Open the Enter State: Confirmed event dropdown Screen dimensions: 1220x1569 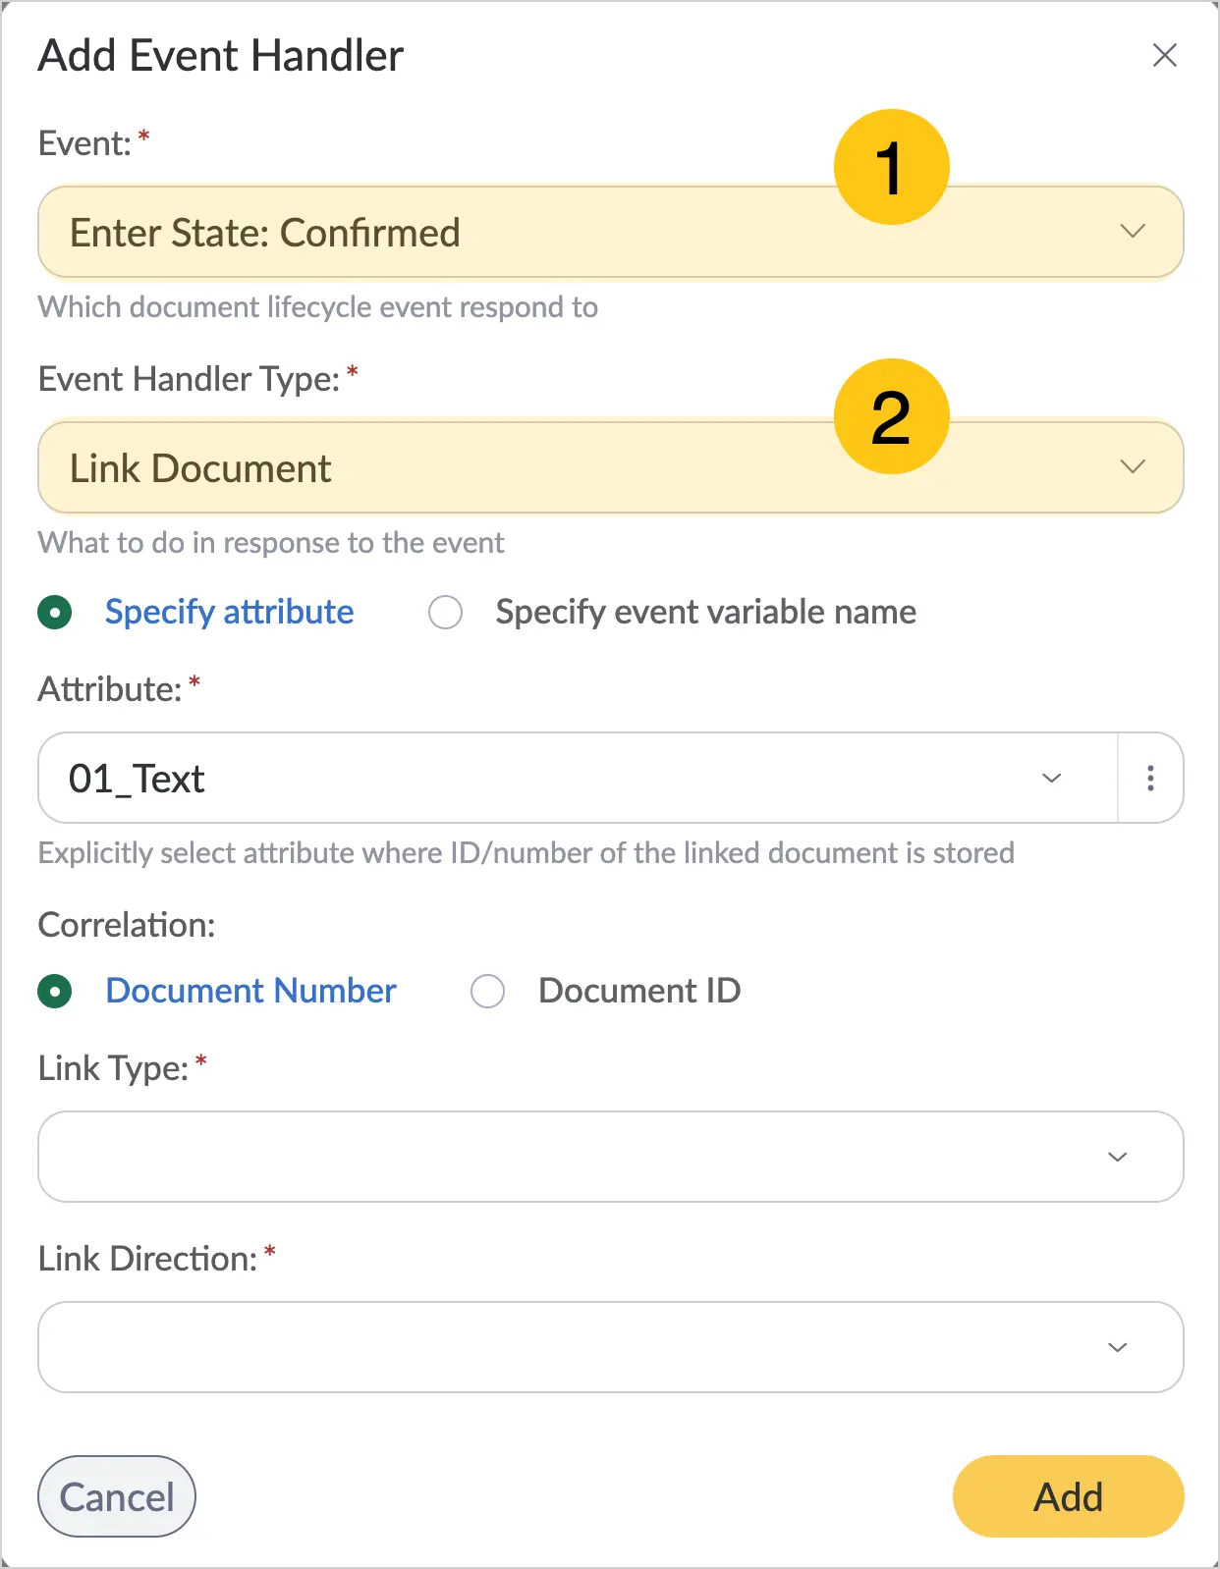tap(610, 232)
